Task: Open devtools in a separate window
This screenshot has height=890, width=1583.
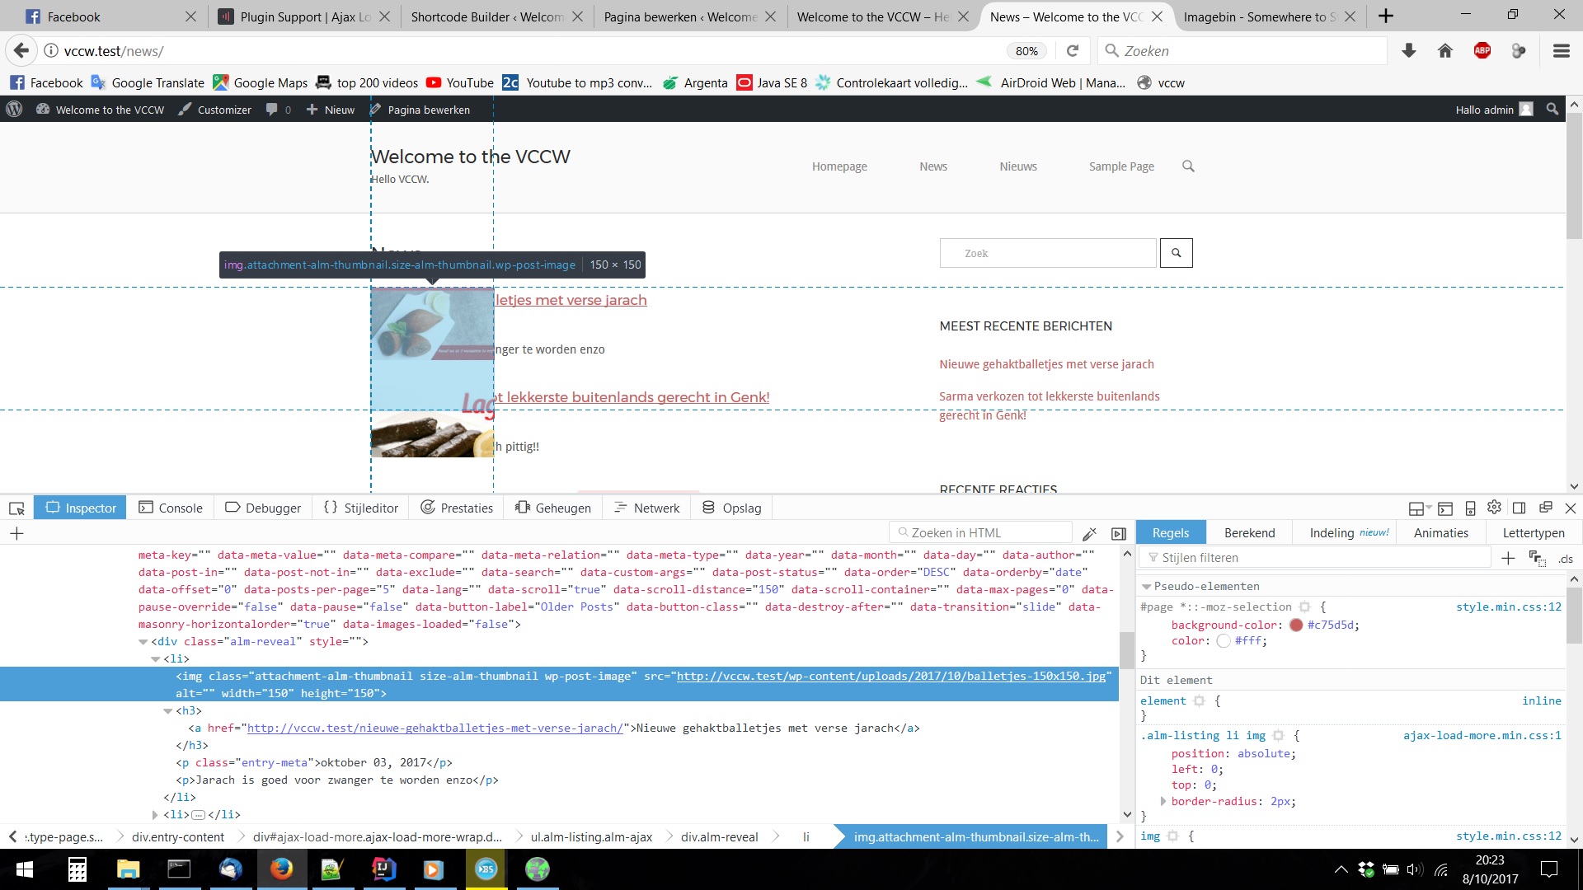Action: 1546,508
